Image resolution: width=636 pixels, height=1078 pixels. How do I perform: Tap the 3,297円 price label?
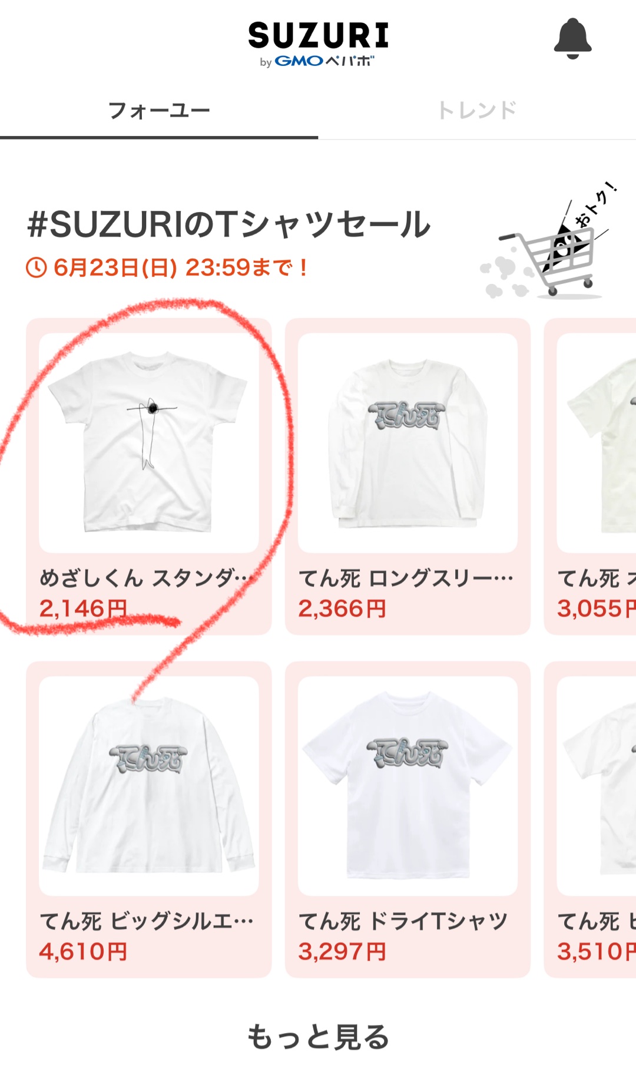[x=342, y=951]
